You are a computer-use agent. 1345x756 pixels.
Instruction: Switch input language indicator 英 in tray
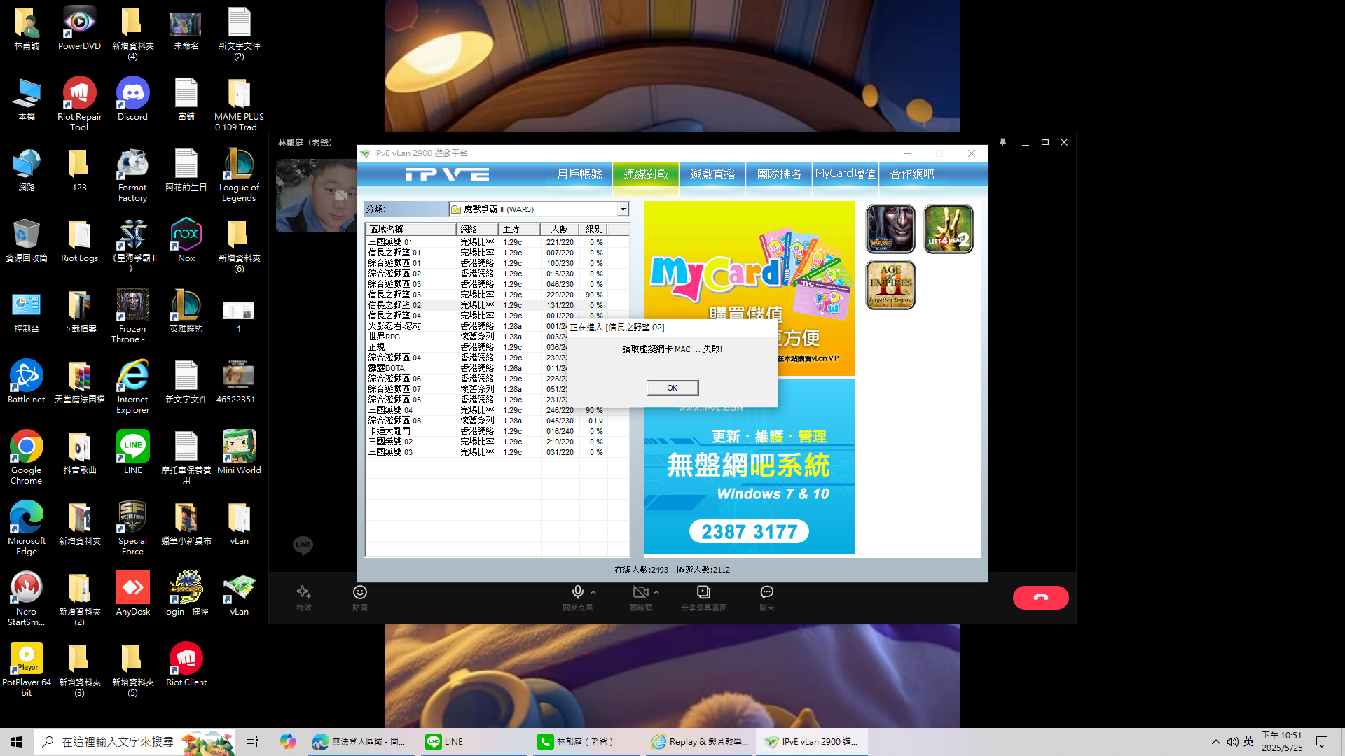pos(1248,741)
